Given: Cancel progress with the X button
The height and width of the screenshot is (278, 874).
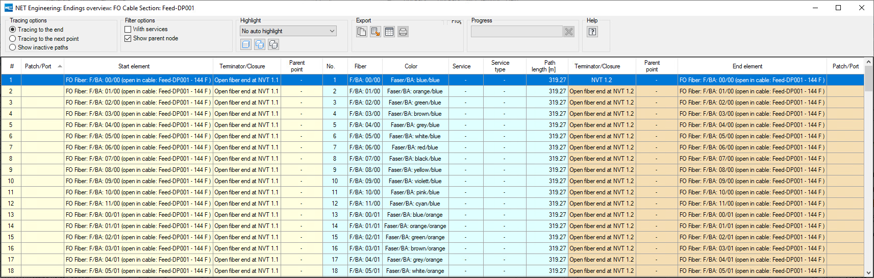Looking at the screenshot, I should pyautogui.click(x=569, y=32).
